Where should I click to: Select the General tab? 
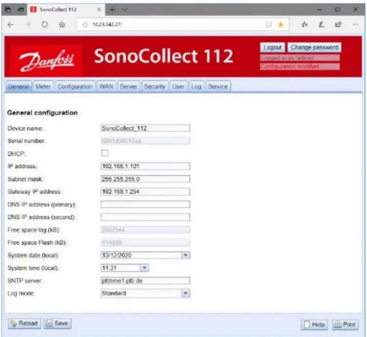tap(18, 87)
